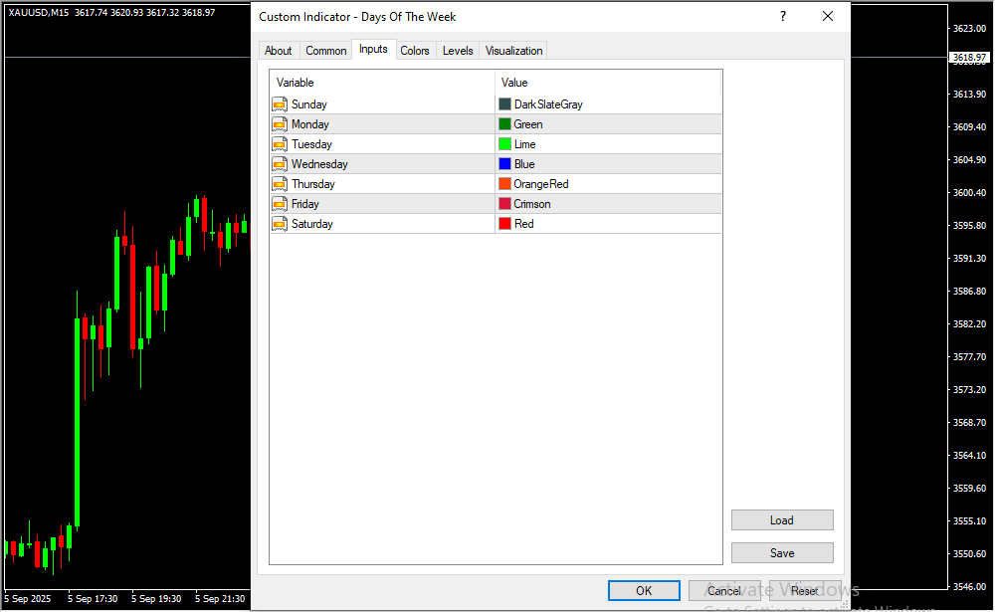Go to the Colors tab
Viewport: 995px width, 612px height.
click(415, 51)
